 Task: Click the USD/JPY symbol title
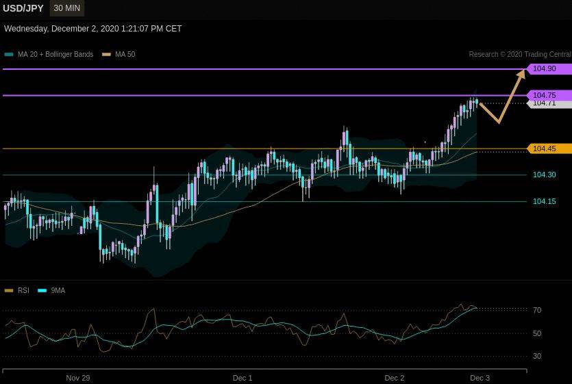coord(23,8)
